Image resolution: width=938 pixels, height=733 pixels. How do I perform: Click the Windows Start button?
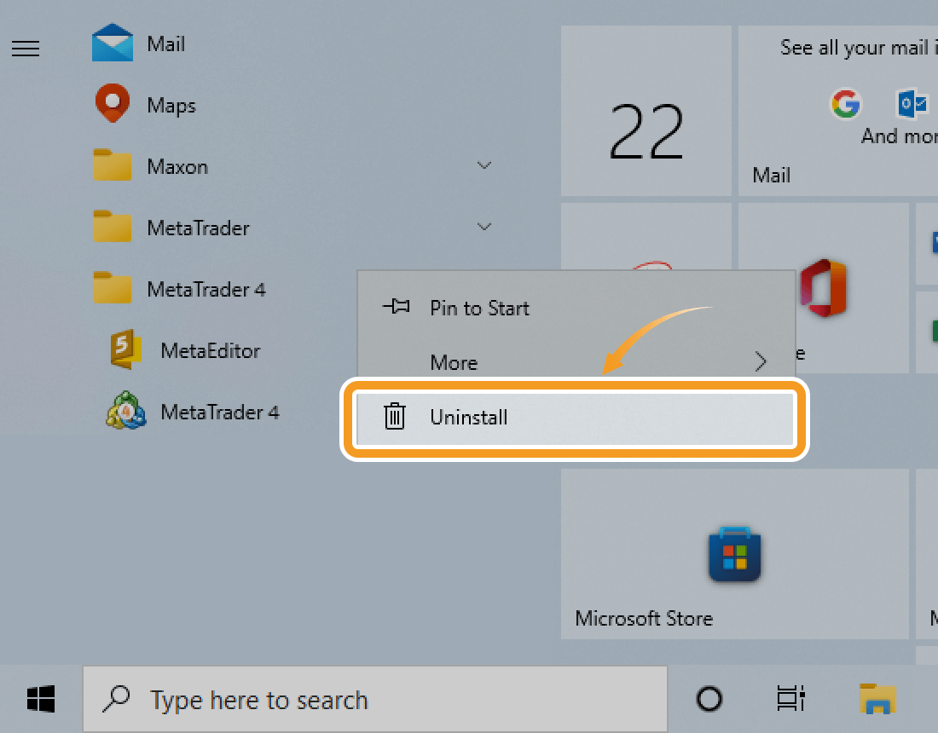coord(40,700)
